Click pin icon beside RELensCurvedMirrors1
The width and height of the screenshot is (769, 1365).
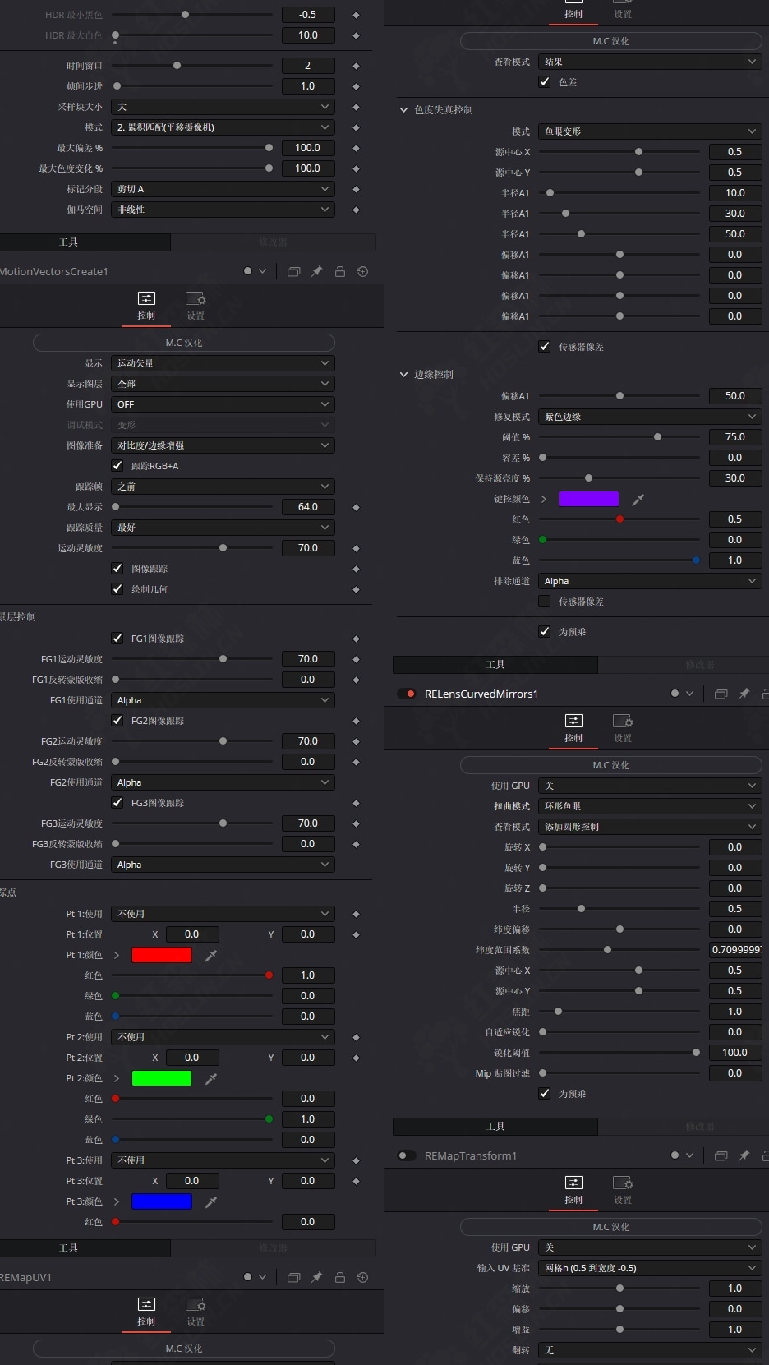click(744, 694)
